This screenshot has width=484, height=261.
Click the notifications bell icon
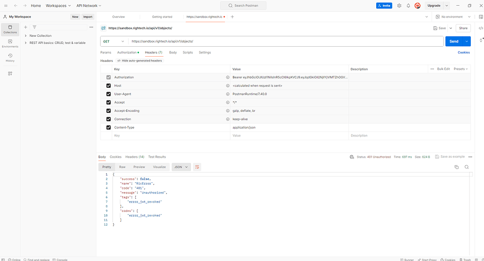(408, 6)
